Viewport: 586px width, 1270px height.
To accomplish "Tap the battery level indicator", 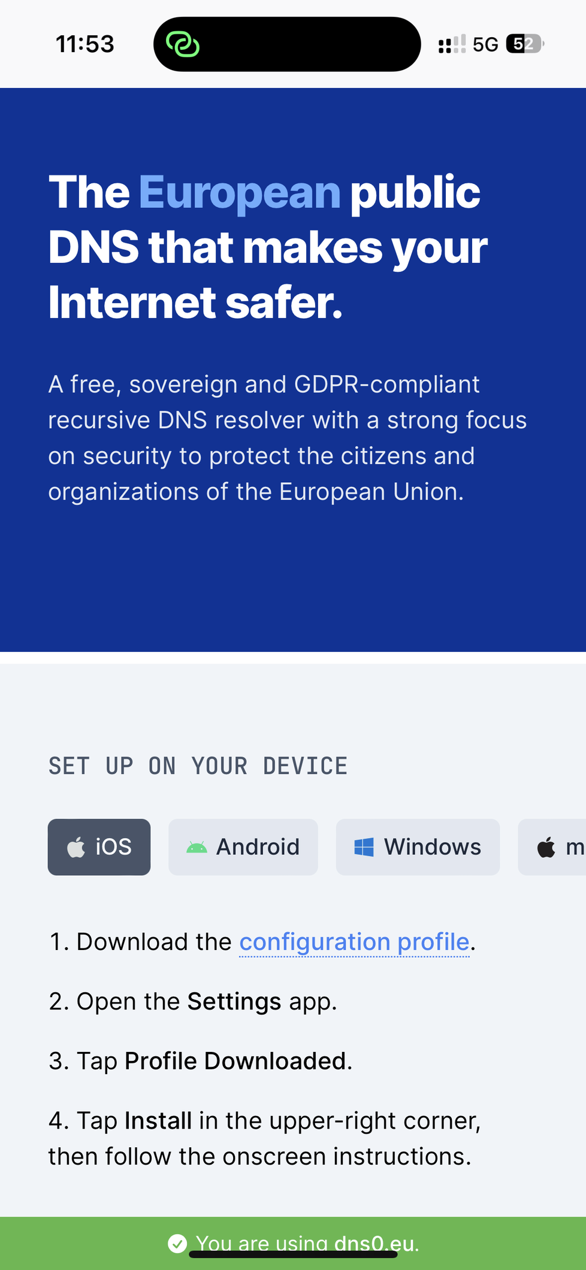I will click(x=524, y=44).
